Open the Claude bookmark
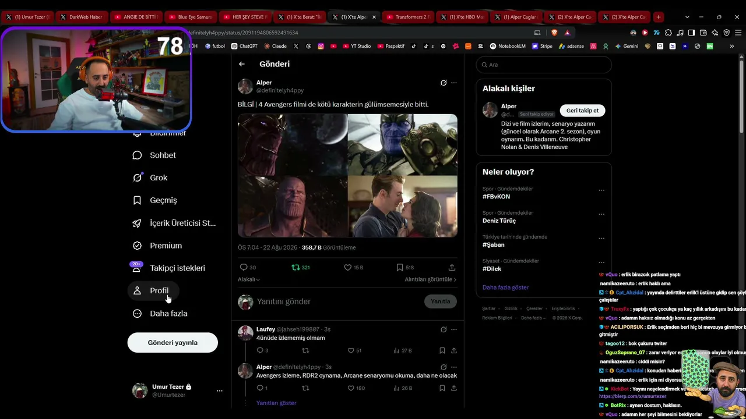The image size is (746, 419). [275, 46]
